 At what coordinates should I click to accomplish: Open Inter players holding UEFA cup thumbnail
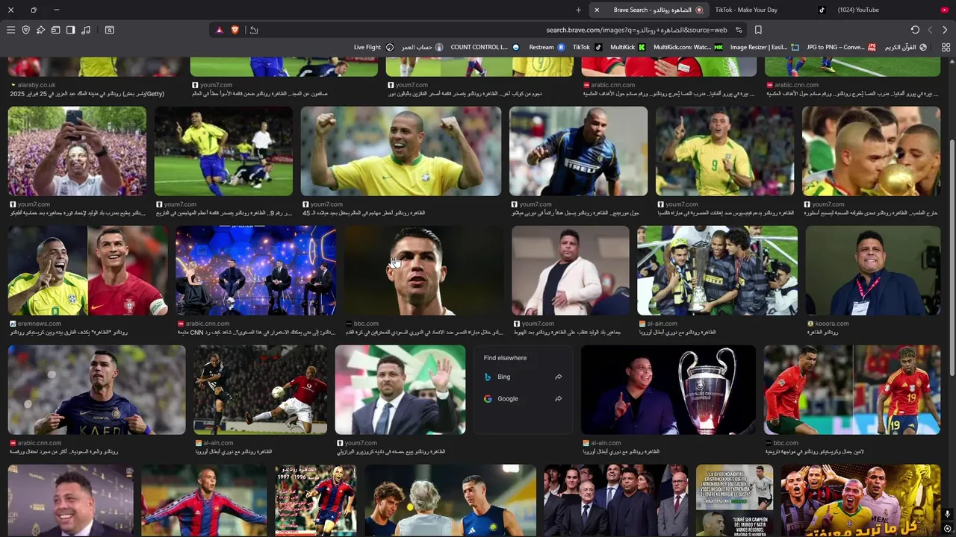(x=717, y=271)
